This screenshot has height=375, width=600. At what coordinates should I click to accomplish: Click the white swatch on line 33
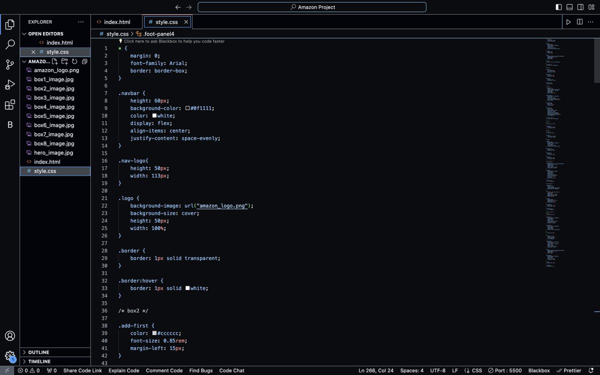click(x=187, y=288)
